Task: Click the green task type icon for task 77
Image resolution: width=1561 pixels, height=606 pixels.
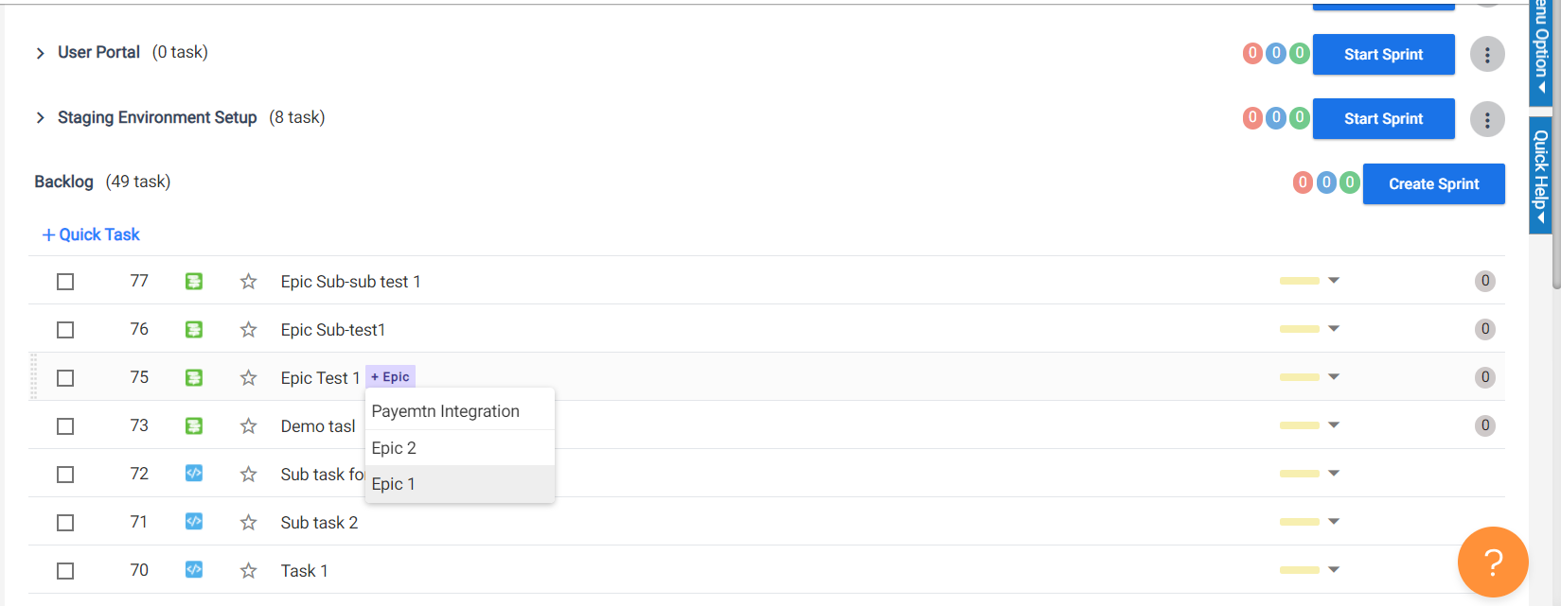Action: point(194,281)
